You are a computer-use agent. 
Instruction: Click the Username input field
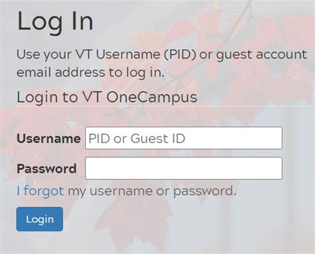(183, 138)
